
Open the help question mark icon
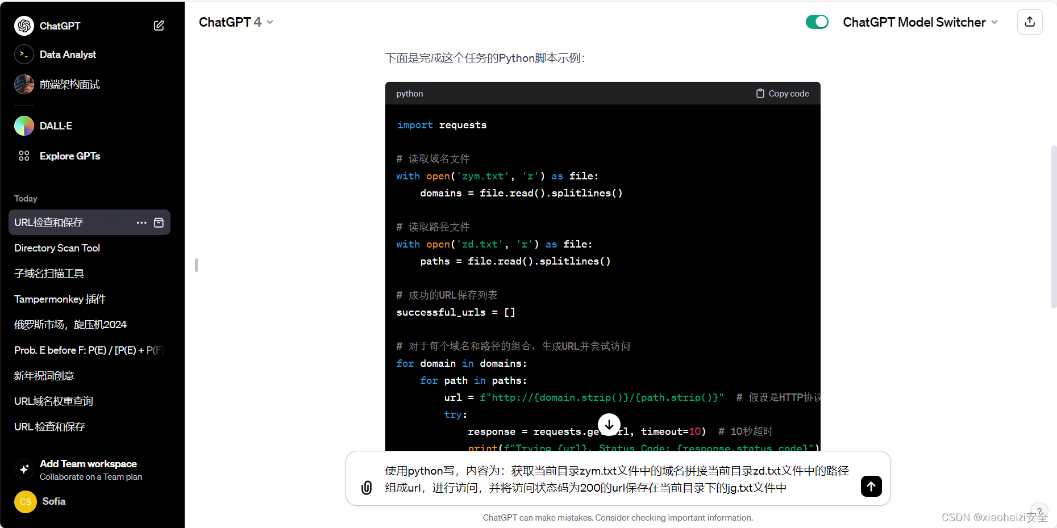point(1039,511)
